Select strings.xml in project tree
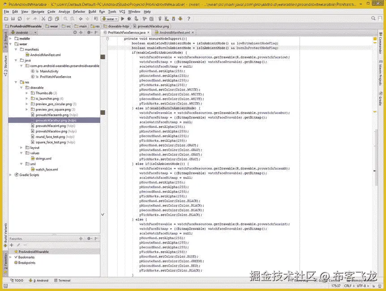Screen dimensions: 386x291 tap(41, 159)
